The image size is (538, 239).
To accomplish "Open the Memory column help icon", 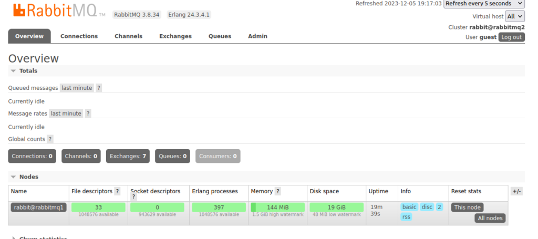I will pyautogui.click(x=277, y=191).
